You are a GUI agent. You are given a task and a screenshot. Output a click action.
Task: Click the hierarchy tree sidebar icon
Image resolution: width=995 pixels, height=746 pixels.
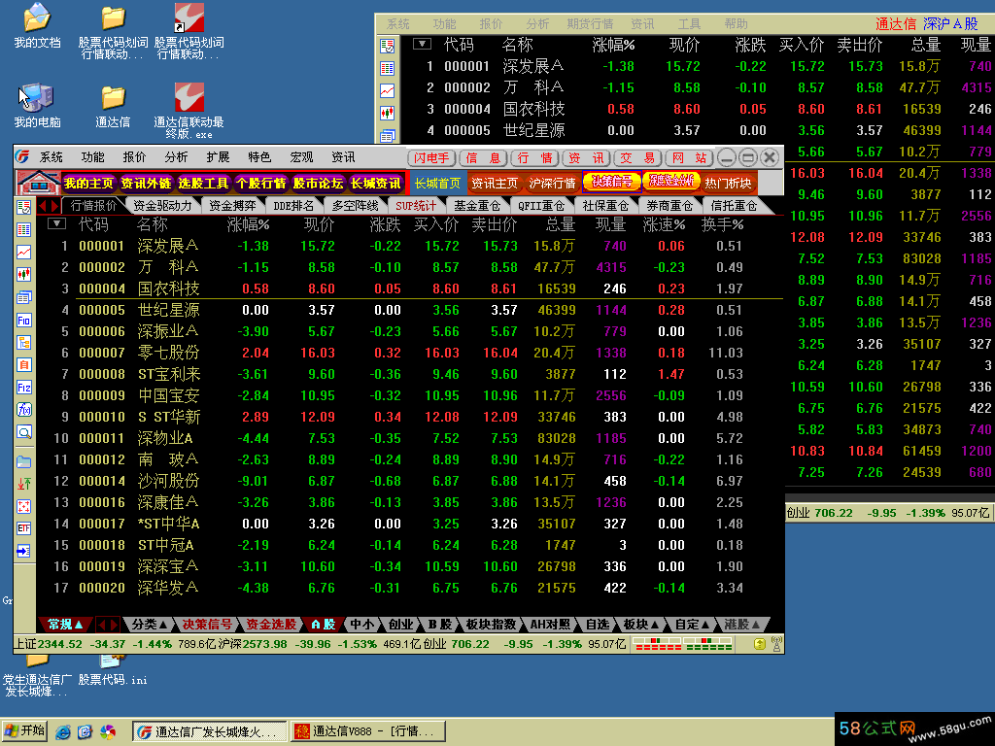coord(24,343)
